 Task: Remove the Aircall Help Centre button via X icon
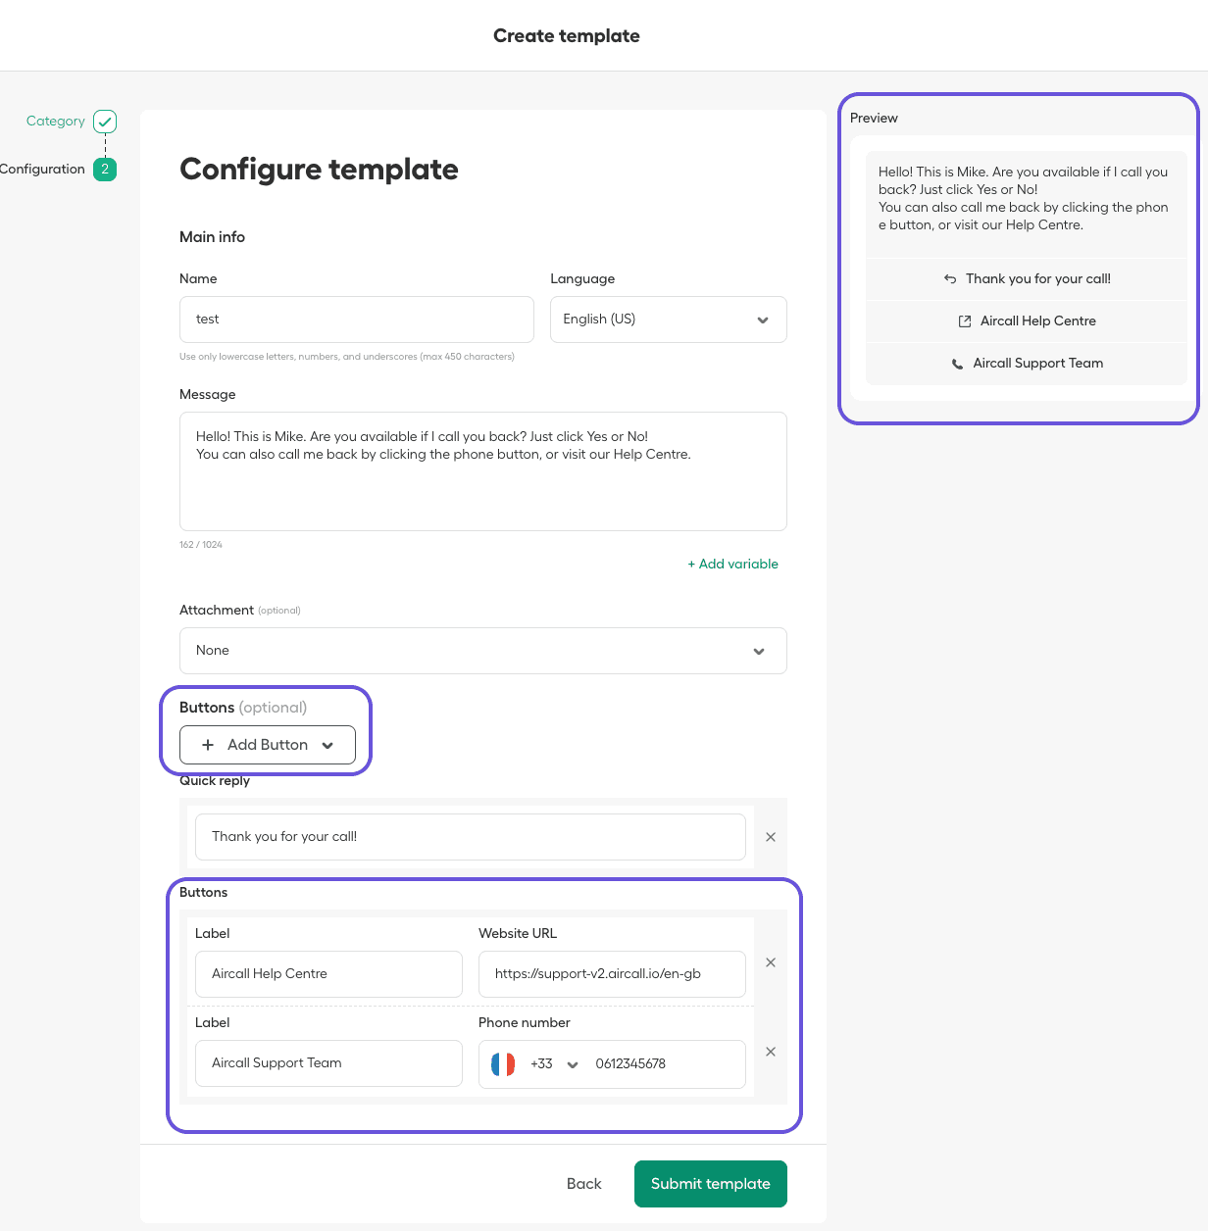[x=770, y=962]
